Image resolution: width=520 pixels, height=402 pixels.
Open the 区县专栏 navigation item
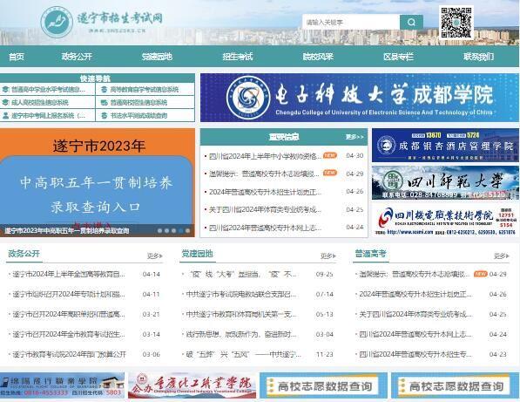[x=398, y=57]
